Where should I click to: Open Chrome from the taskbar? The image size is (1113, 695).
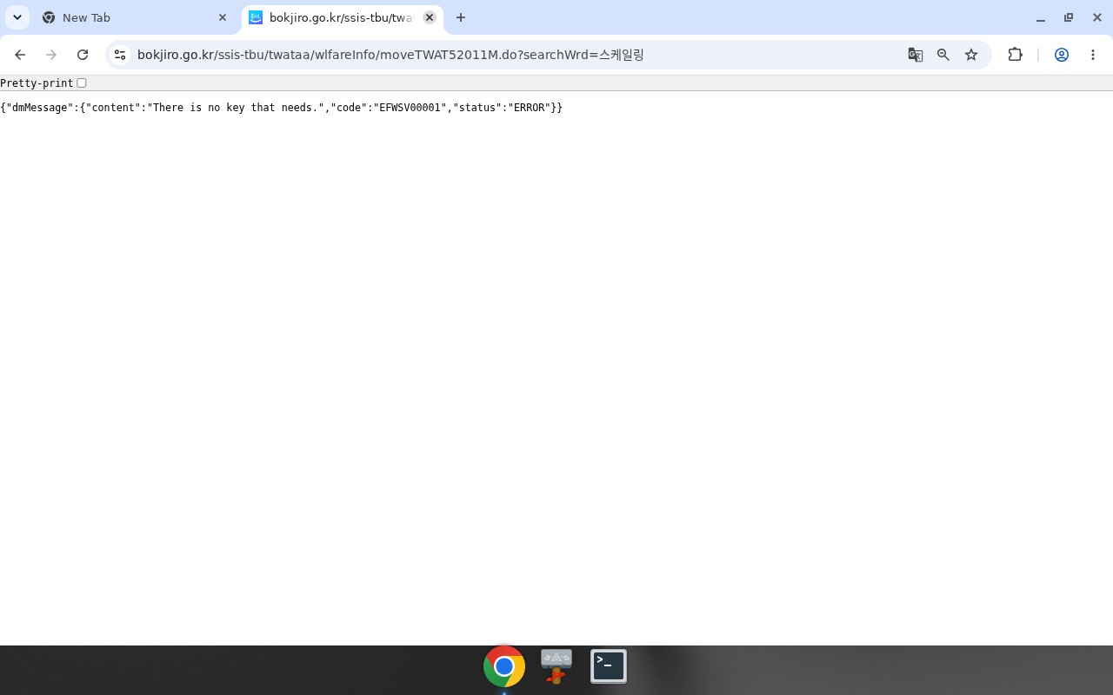coord(504,666)
